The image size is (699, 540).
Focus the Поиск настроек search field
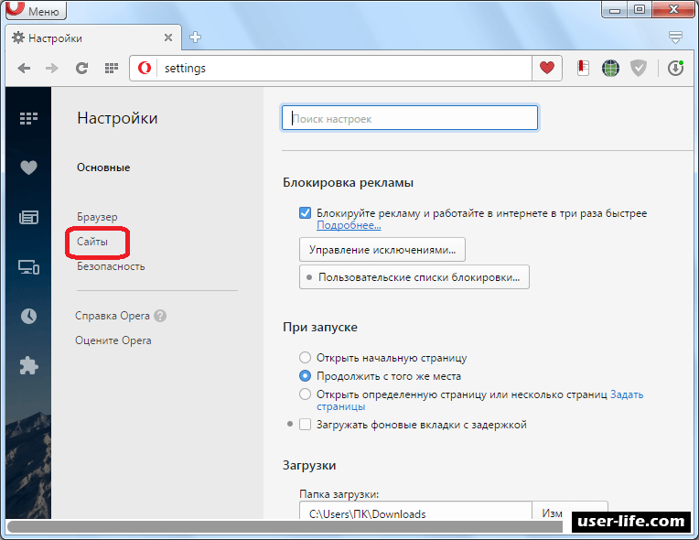click(410, 118)
